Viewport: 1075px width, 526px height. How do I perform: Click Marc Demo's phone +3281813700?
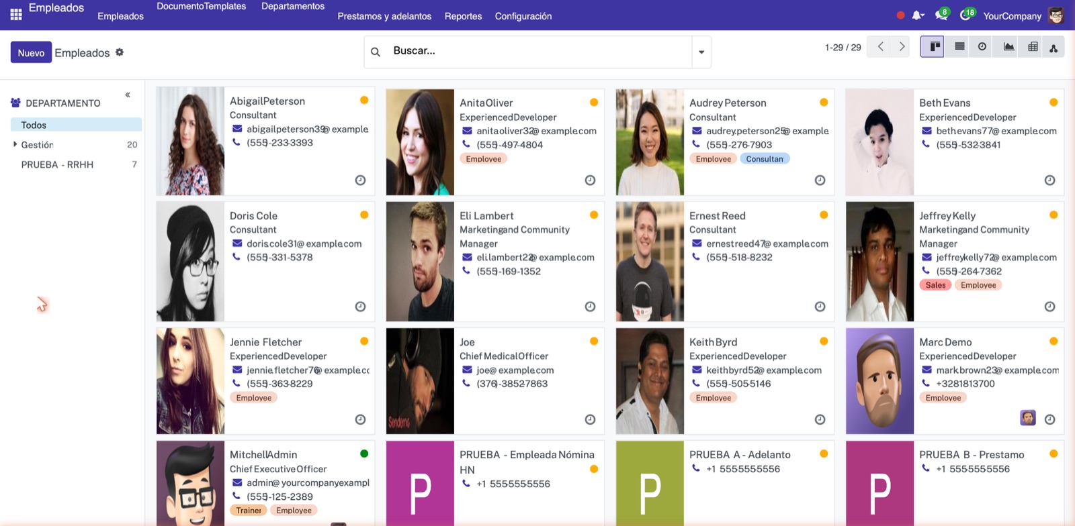(965, 384)
